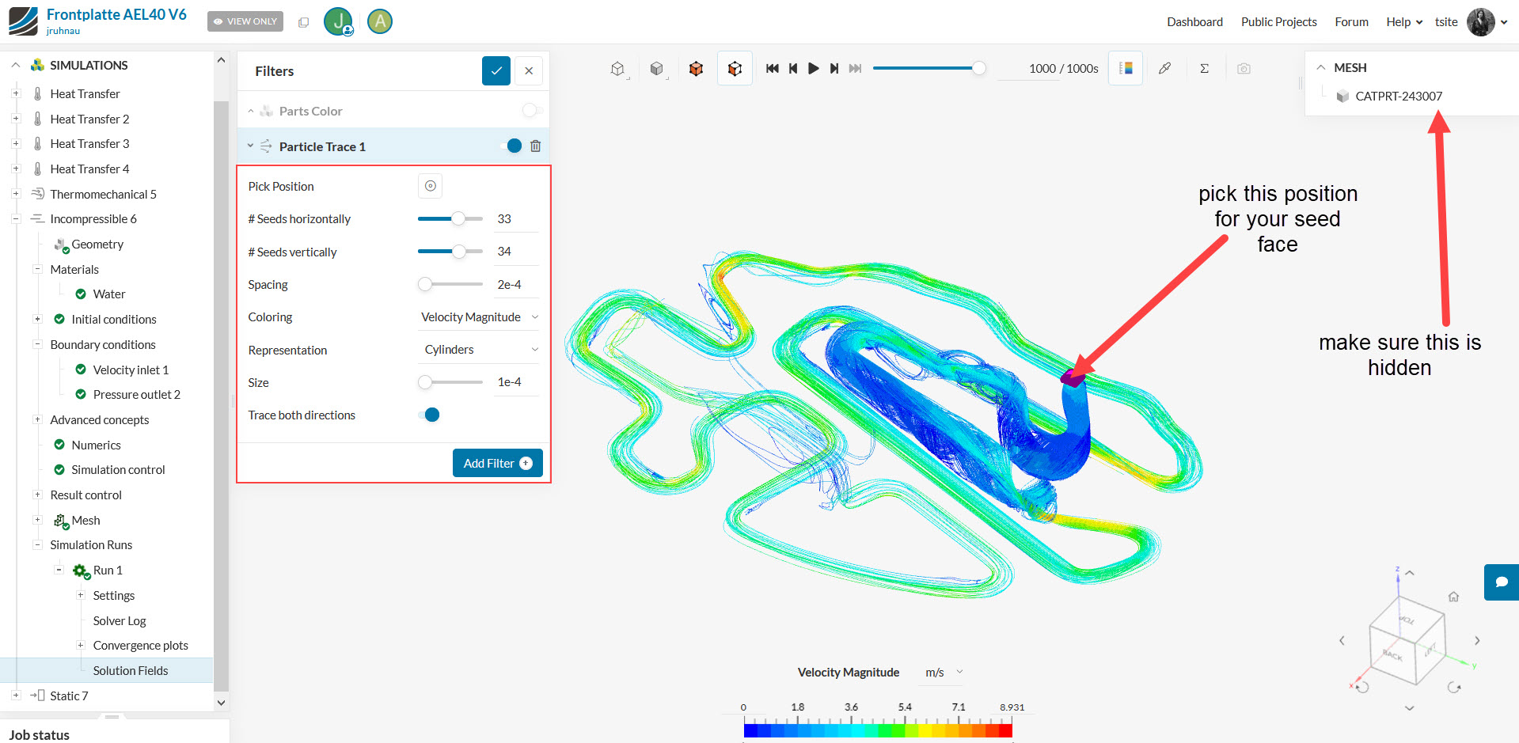1519x743 pixels.
Task: Click the SimScale logo icon
Action: click(23, 21)
